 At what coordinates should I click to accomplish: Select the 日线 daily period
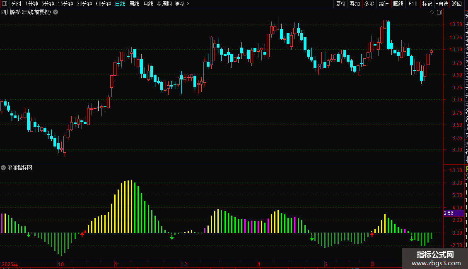coord(120,4)
